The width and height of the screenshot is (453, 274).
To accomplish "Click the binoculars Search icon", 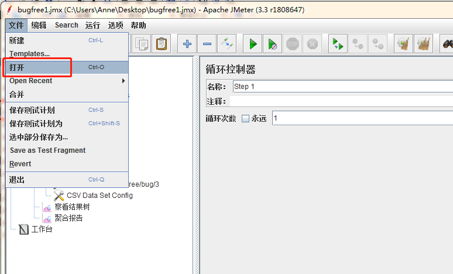I will tap(447, 44).
